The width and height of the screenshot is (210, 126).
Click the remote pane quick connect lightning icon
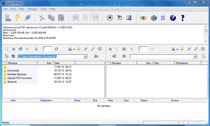click(x=182, y=49)
